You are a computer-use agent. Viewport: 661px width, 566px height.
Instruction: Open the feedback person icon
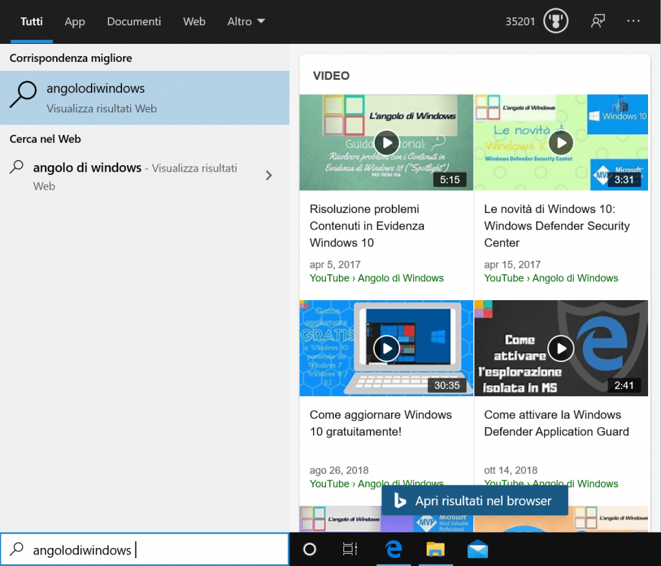coord(598,21)
